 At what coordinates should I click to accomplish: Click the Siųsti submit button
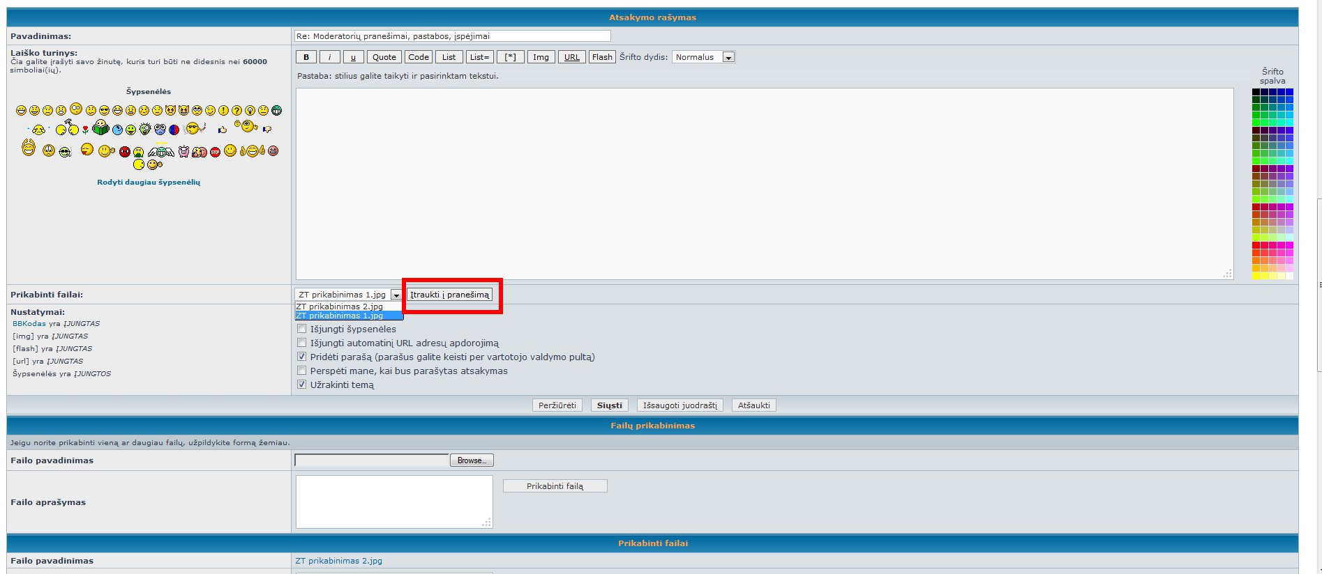click(609, 405)
